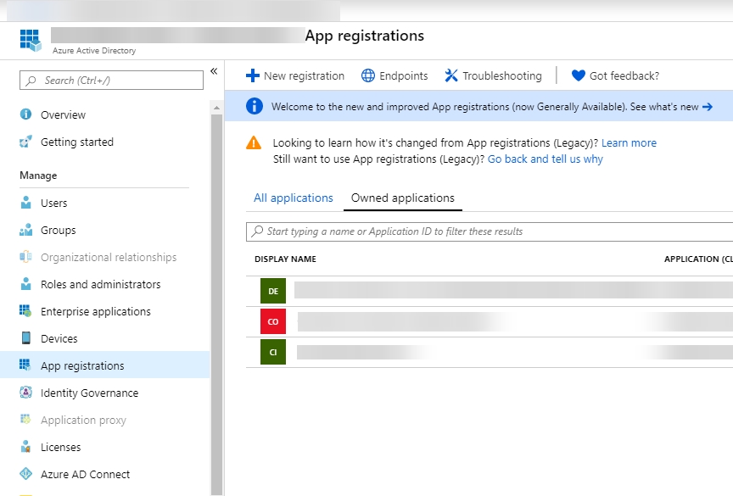Screen dimensions: 733x496
Task: Click the Users person icon
Action: point(26,203)
